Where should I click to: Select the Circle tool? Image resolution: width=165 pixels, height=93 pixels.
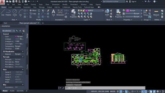15,13
